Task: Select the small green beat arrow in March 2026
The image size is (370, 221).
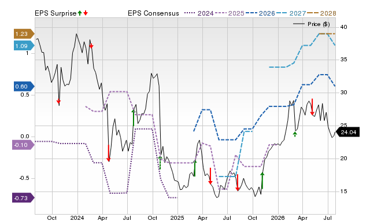Action: click(x=295, y=134)
